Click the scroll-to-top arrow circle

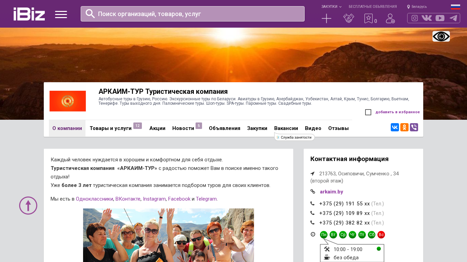tap(28, 205)
